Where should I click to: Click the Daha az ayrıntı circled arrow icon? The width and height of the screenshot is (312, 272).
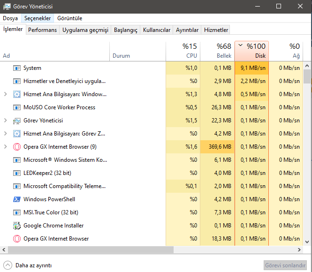[x=8, y=265]
